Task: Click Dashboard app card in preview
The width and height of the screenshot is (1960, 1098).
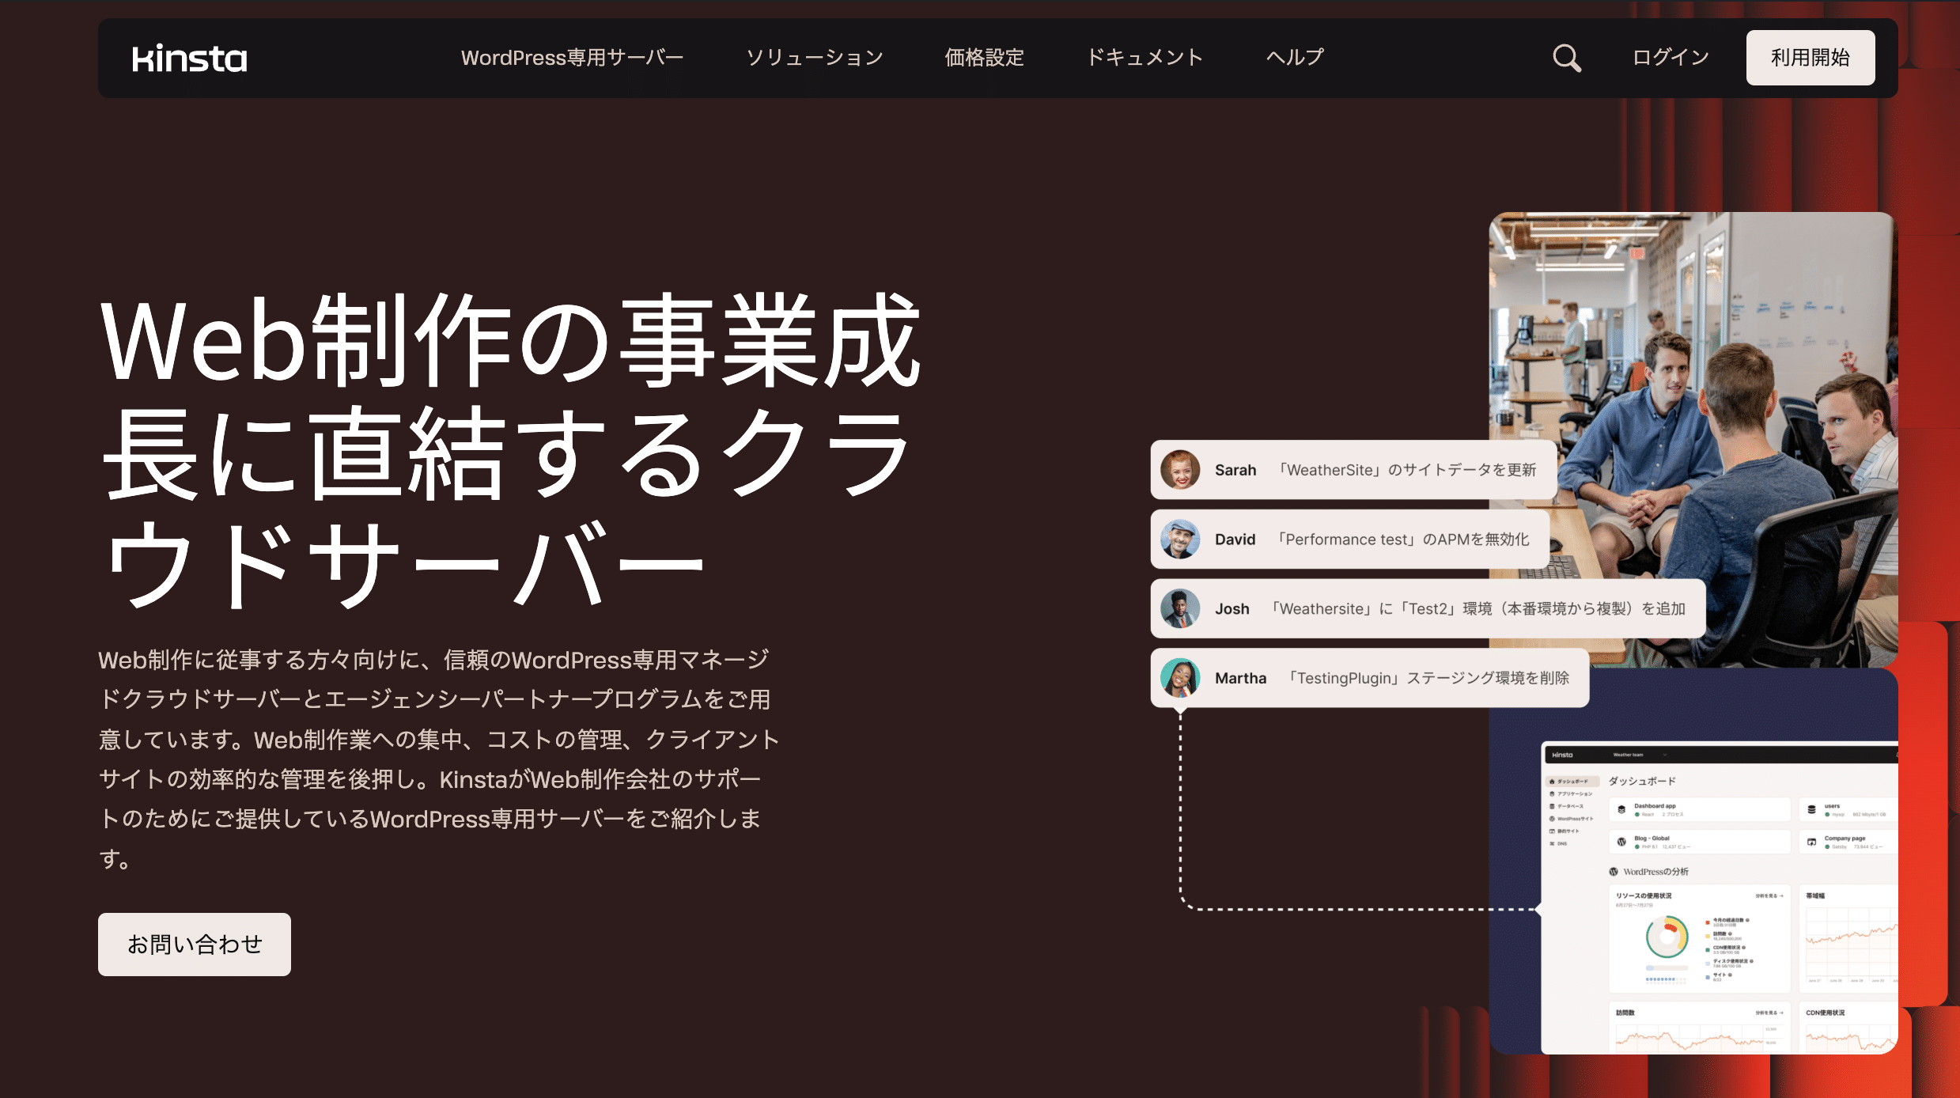Action: [1700, 810]
